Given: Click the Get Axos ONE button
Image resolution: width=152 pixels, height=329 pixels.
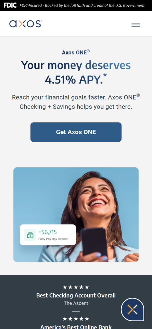Looking at the screenshot, I should click(76, 132).
